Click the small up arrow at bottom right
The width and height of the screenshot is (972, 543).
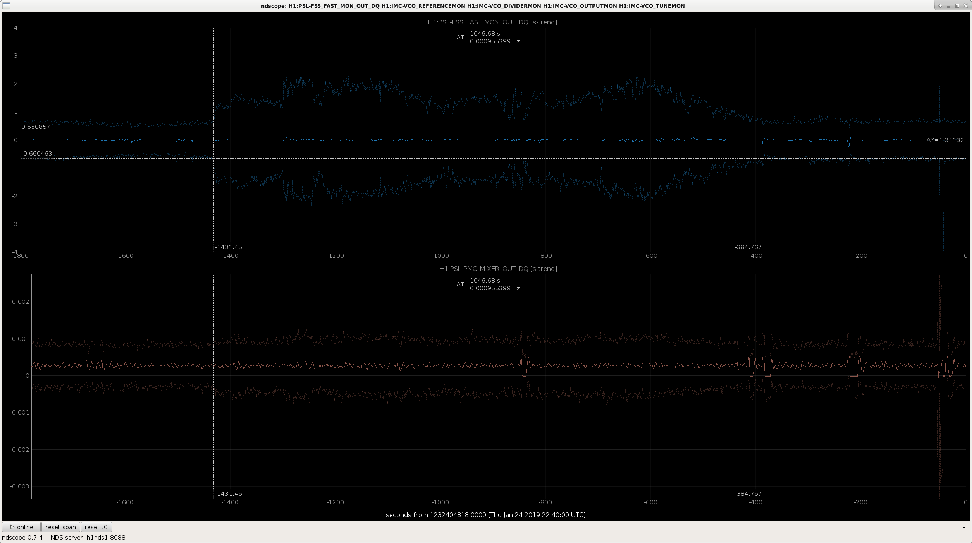click(964, 528)
